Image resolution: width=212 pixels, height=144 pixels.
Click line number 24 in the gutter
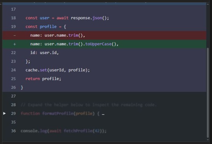(x=13, y=70)
